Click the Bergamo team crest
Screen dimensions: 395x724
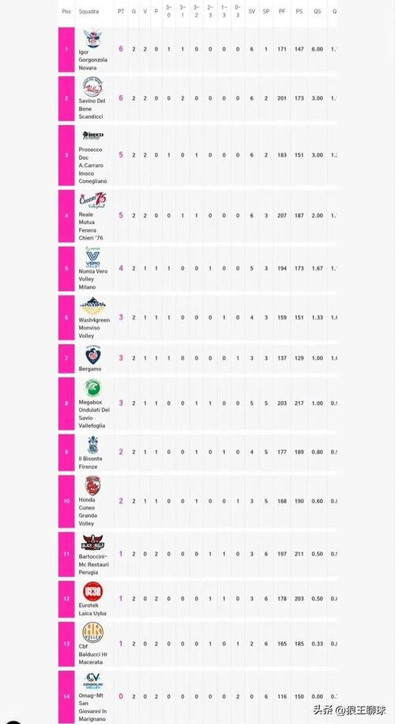pyautogui.click(x=92, y=355)
